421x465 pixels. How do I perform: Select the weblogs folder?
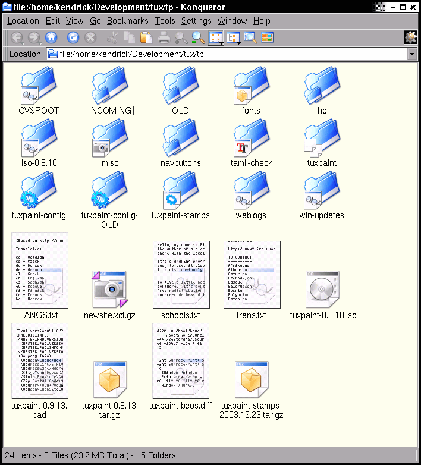click(x=251, y=196)
